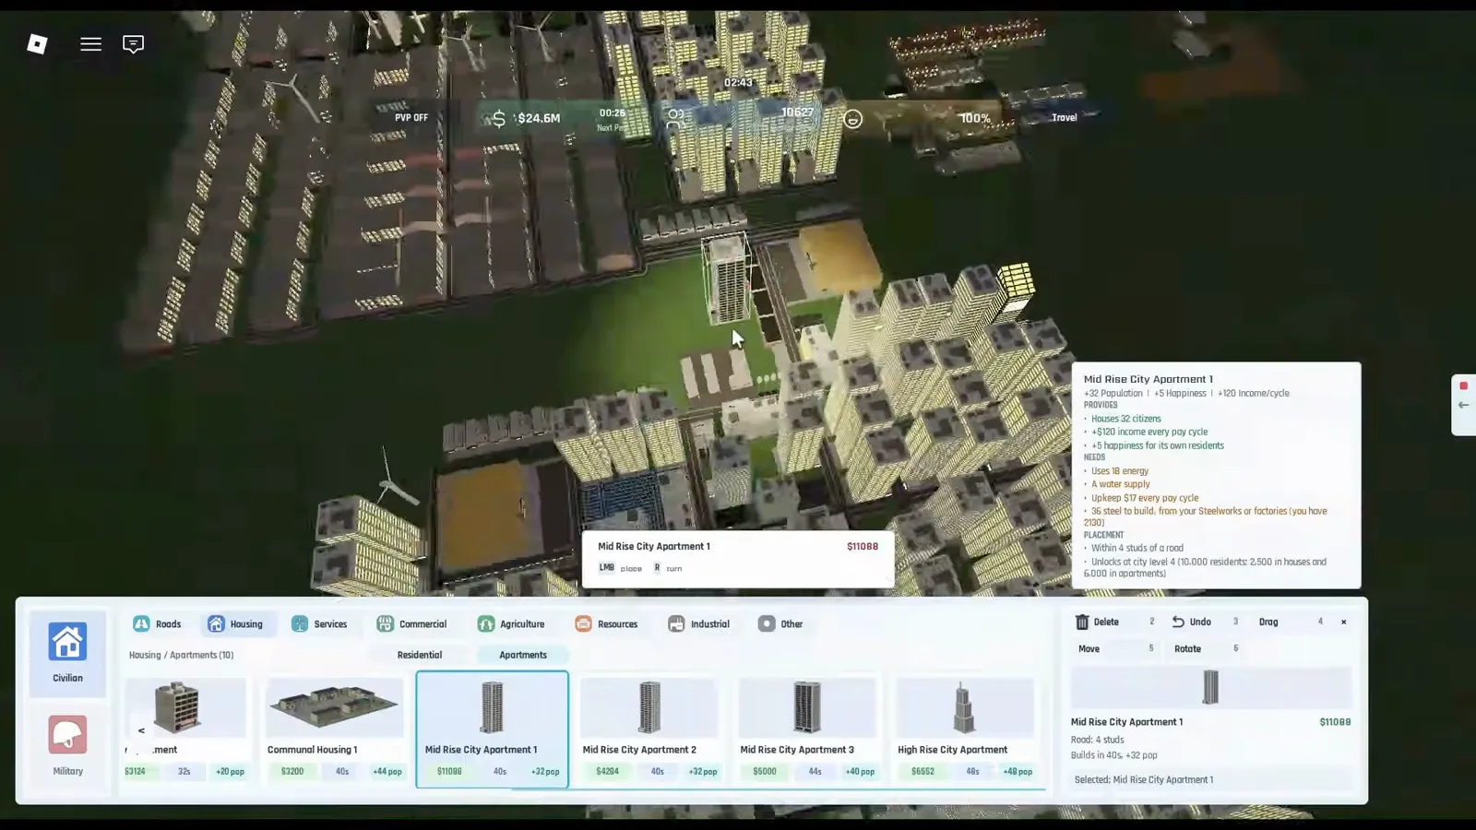Click the "$24.6M" money balance
Screen dimensions: 1476x830
coord(539,118)
